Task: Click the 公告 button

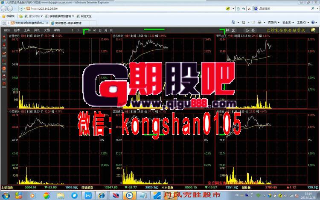Action: pos(250,30)
